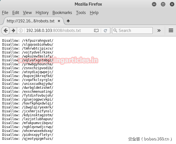Open the Bookmarks menu
176x144 pixels.
coord(62,13)
